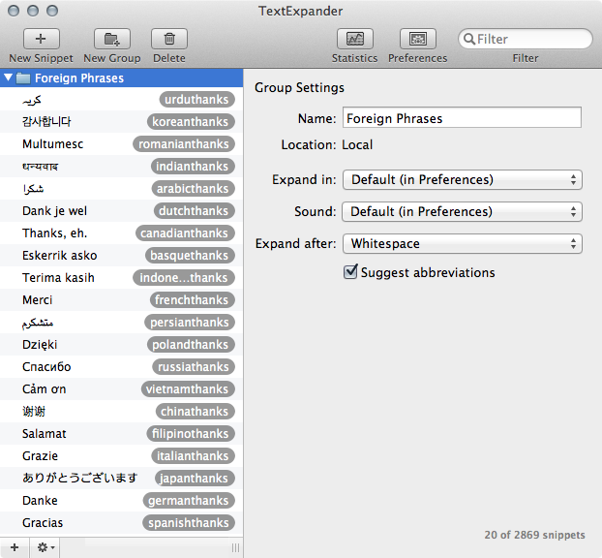Select the Eskerrik asko snippet
The width and height of the screenshot is (602, 558).
pos(121,255)
